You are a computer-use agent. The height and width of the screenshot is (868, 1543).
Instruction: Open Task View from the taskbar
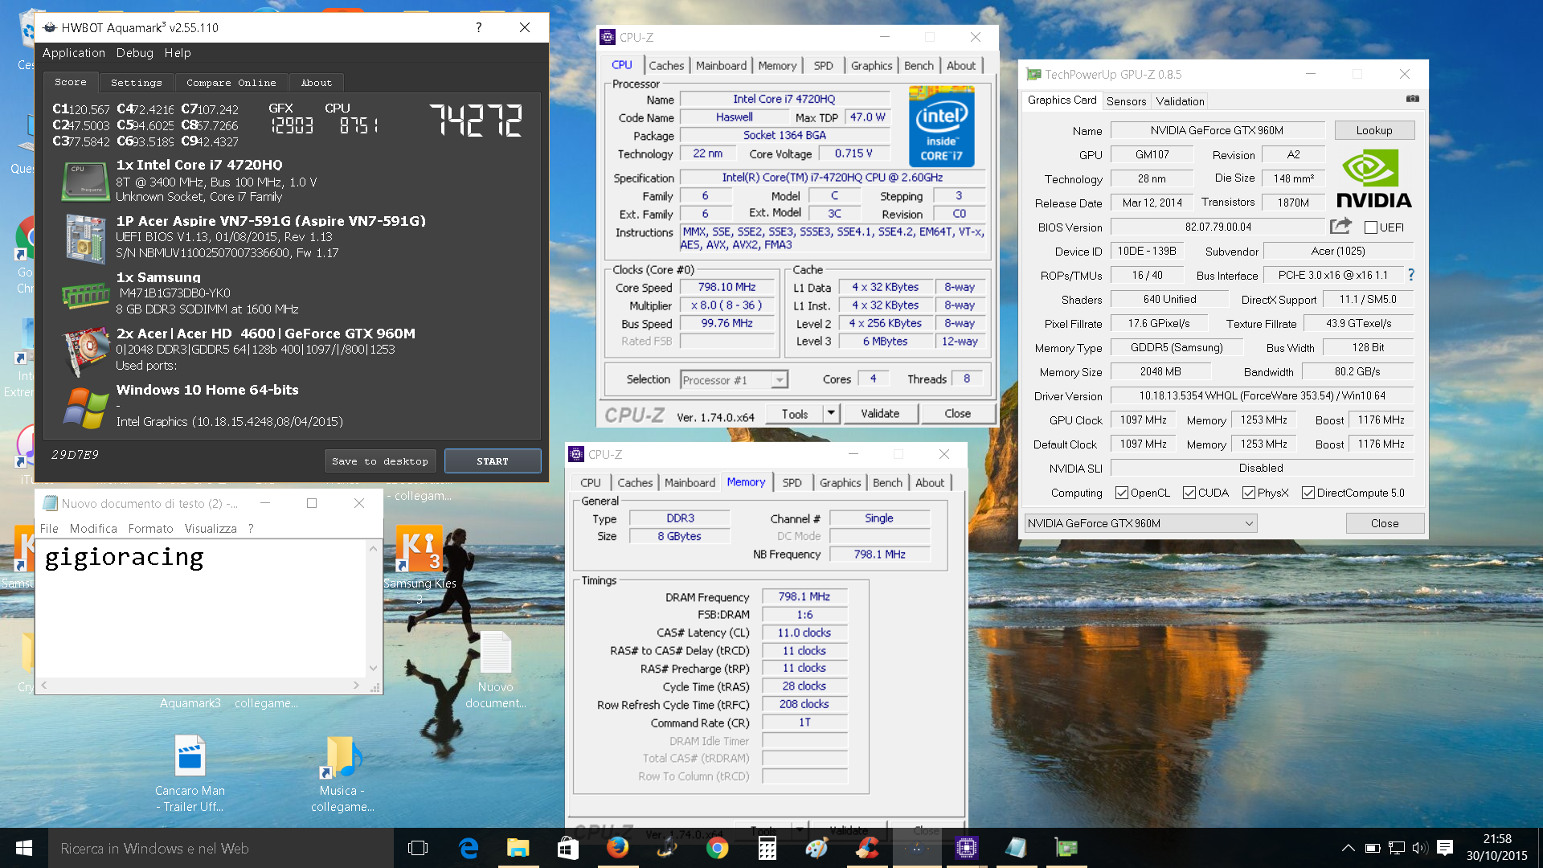coord(418,848)
